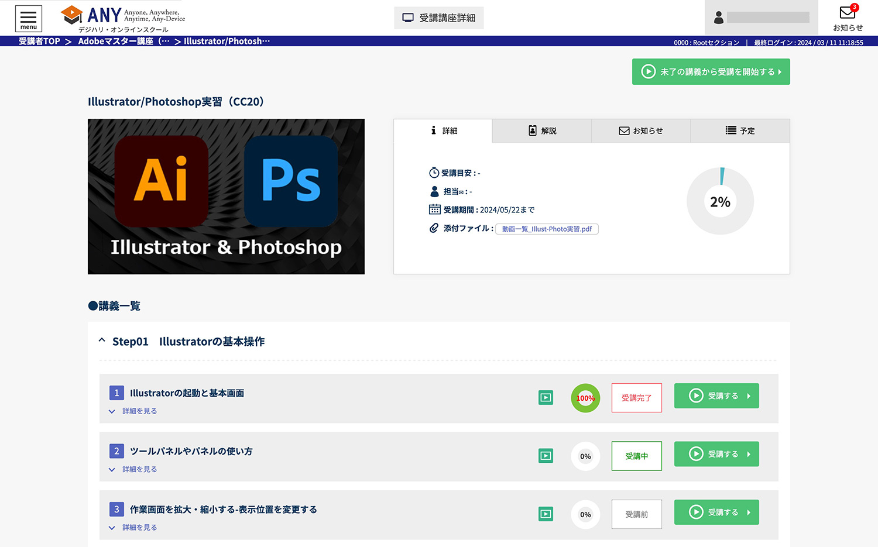Expand 詳細を見る under Illustratorの起動と基本画面

point(133,411)
